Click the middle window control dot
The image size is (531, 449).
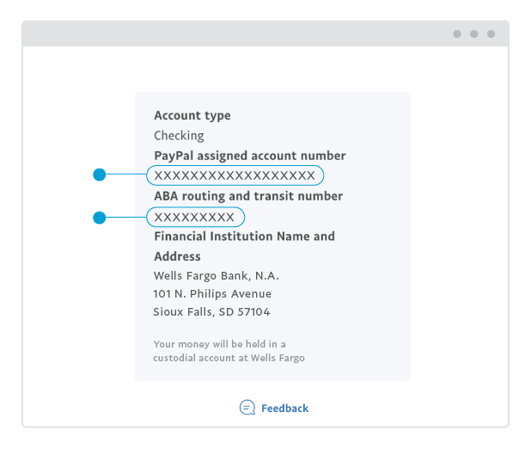(474, 34)
